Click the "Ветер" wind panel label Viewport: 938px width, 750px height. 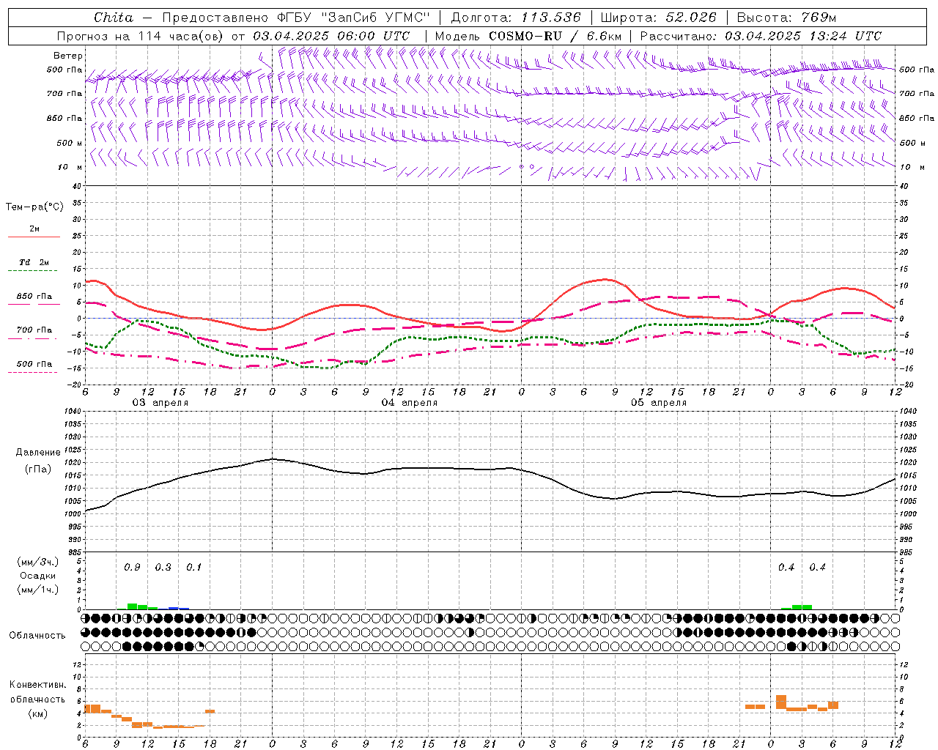[x=67, y=56]
